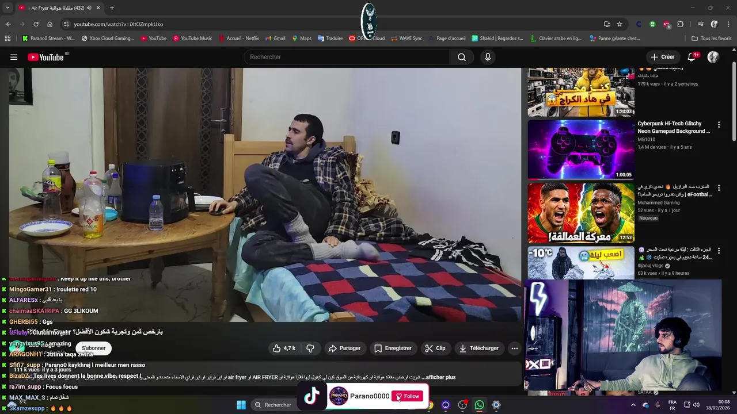Reload the YouTube page

click(36, 24)
